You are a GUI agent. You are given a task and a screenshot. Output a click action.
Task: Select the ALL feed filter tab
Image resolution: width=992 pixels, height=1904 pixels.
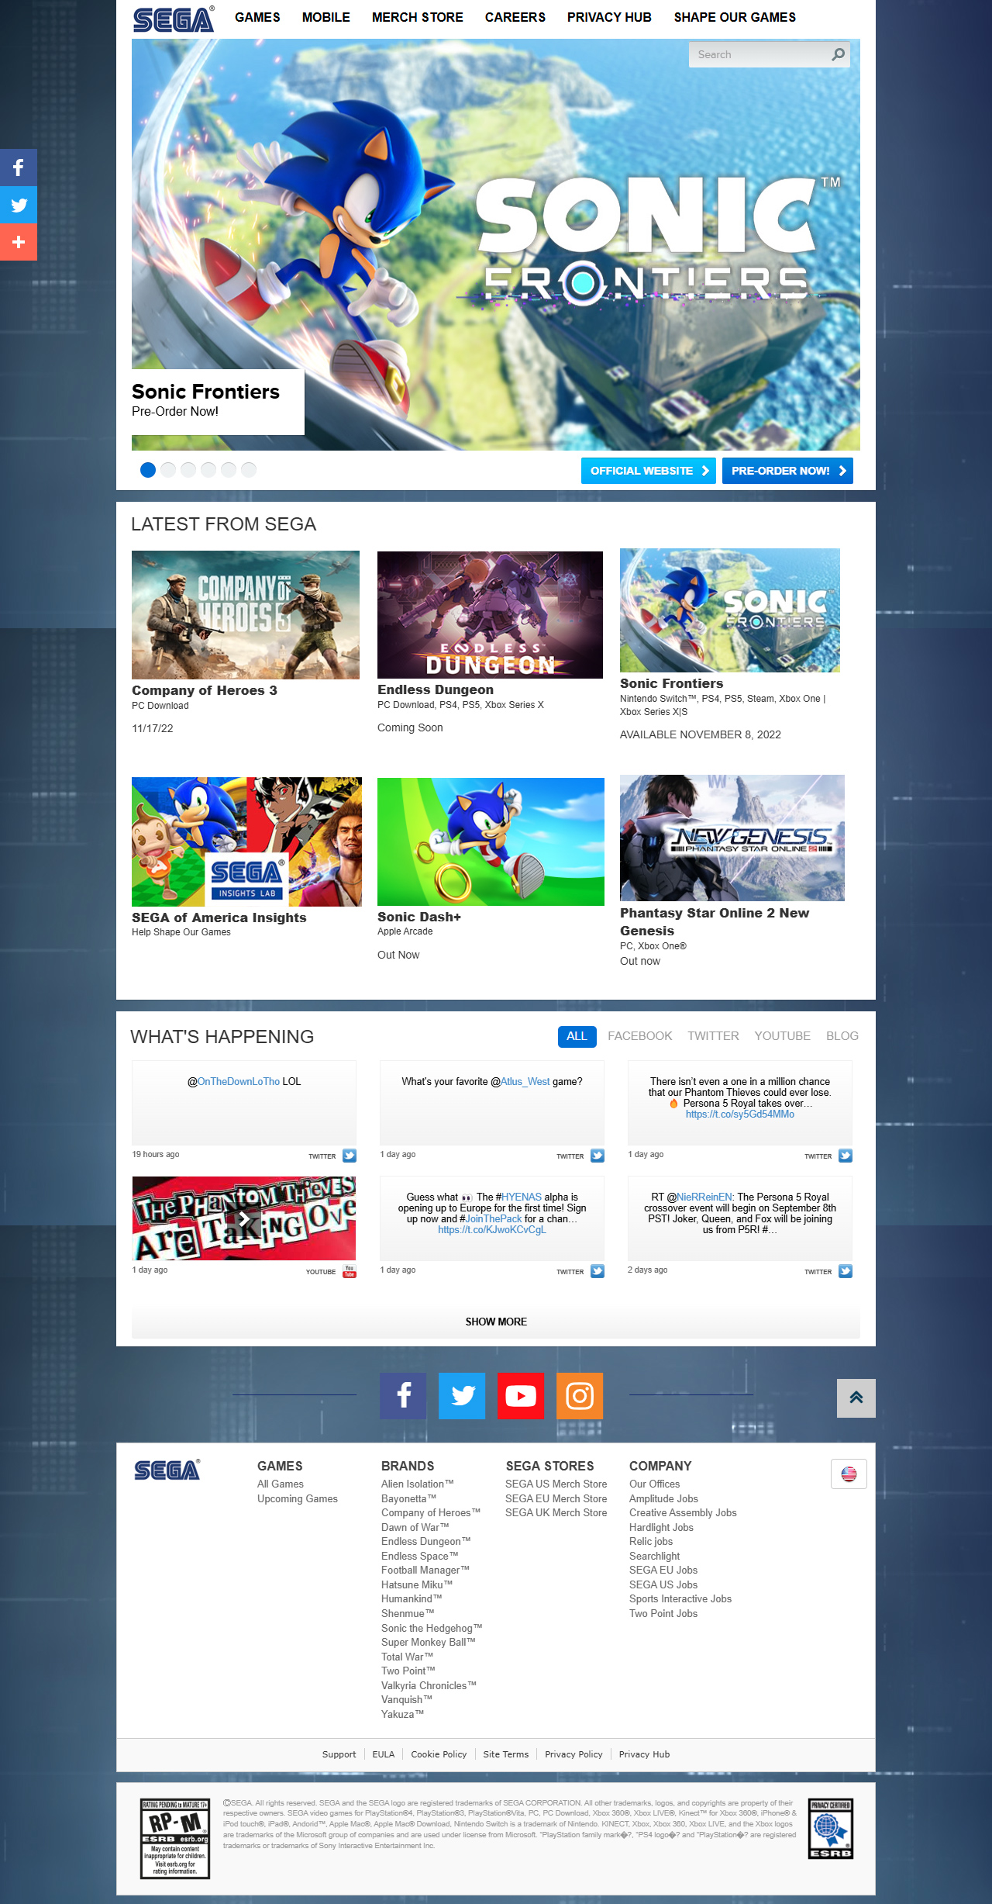tap(577, 1037)
